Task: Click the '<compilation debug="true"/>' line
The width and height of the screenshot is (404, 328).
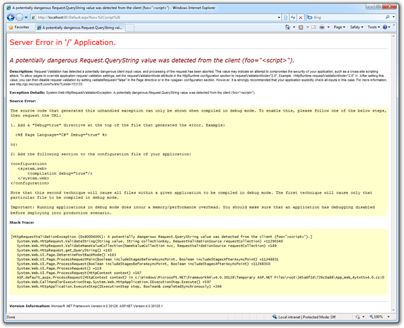Action: (60, 173)
